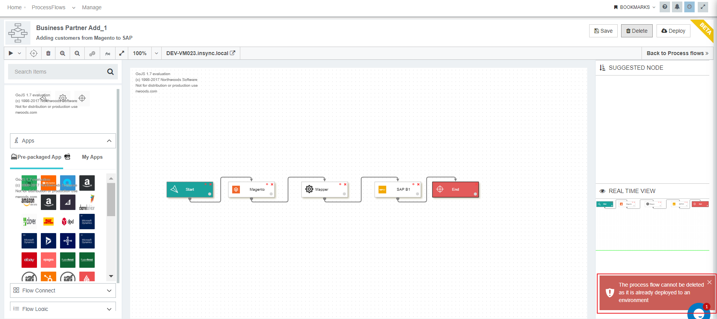The height and width of the screenshot is (319, 717).
Task: Open the zoom percentage dropdown
Action: pyautogui.click(x=156, y=53)
